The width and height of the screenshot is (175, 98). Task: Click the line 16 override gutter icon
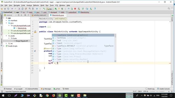pos(35,51)
